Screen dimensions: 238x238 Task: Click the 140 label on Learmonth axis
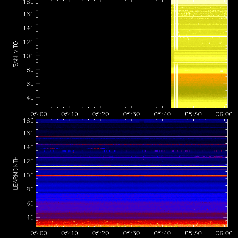(28, 147)
